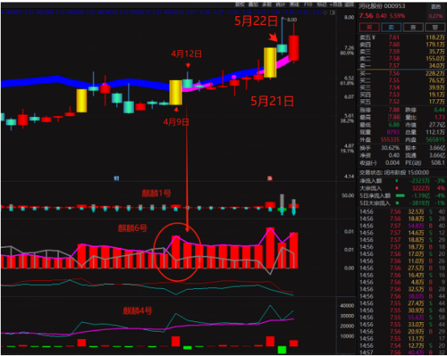Click the 8.00 price scale at top
The height and width of the screenshot is (356, 447).
[x=349, y=18]
